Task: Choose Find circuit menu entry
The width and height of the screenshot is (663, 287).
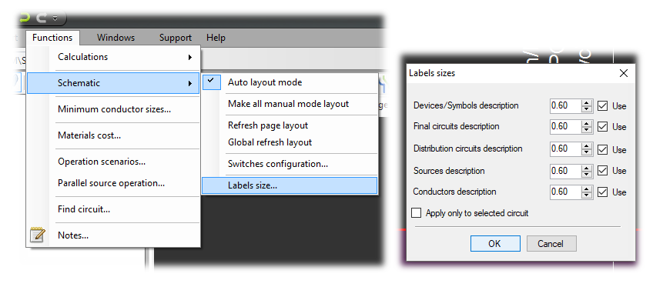Action: click(113, 209)
